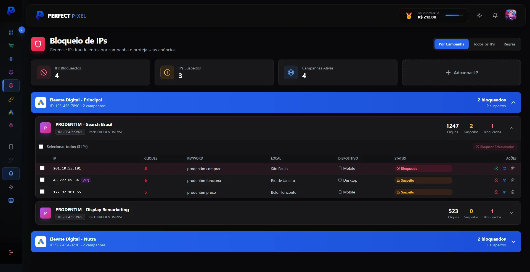Open the link icon in sidebar

pos(11,99)
